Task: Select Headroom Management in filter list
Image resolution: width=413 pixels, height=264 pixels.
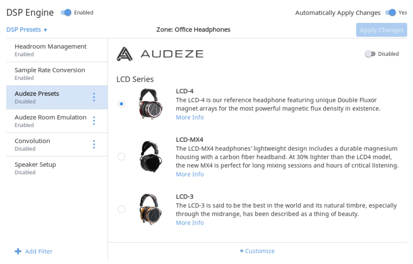Action: click(51, 50)
